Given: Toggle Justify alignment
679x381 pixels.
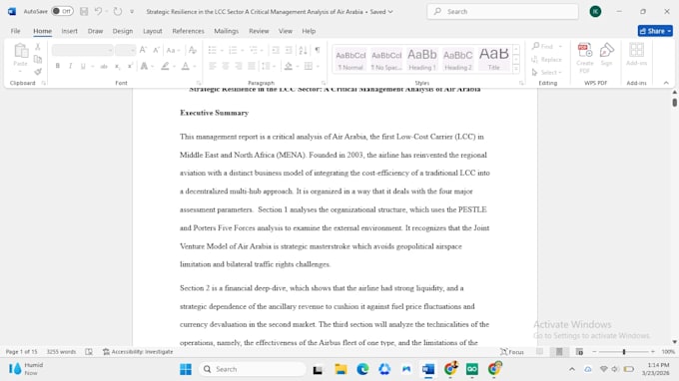Looking at the screenshot, I should pyautogui.click(x=252, y=66).
